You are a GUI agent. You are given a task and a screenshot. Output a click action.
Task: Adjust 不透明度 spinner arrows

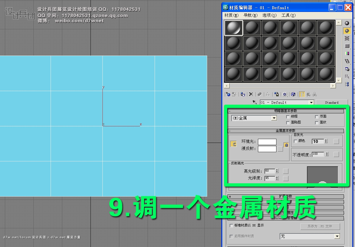tap(327, 154)
